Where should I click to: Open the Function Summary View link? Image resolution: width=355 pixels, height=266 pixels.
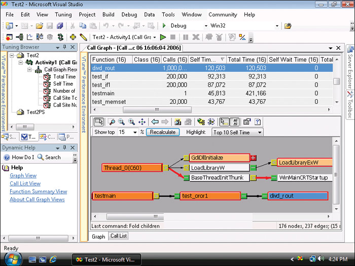click(38, 192)
